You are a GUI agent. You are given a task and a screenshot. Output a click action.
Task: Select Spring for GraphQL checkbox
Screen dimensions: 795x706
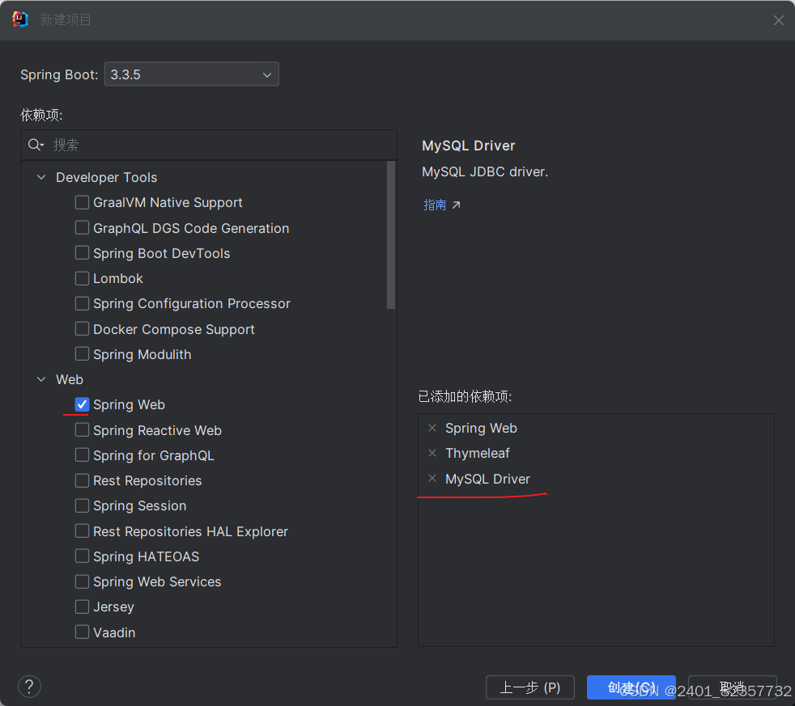82,455
